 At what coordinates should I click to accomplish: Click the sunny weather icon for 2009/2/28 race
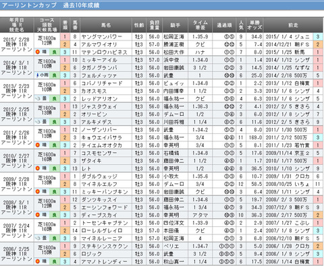[38, 192]
